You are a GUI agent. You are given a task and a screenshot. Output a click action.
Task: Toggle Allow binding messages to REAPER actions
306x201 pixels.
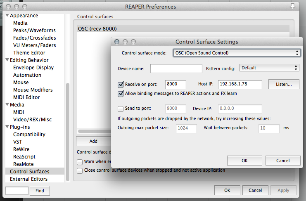pos(121,94)
